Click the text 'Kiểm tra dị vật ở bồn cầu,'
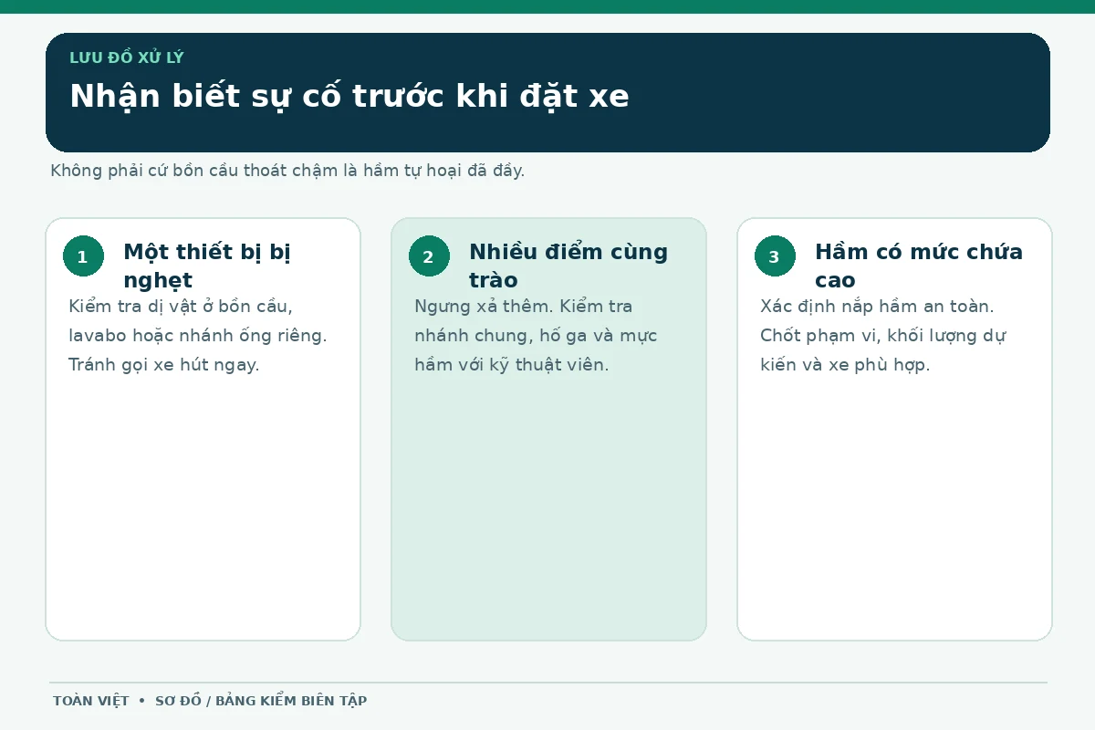This screenshot has height=730, width=1095. tap(181, 307)
